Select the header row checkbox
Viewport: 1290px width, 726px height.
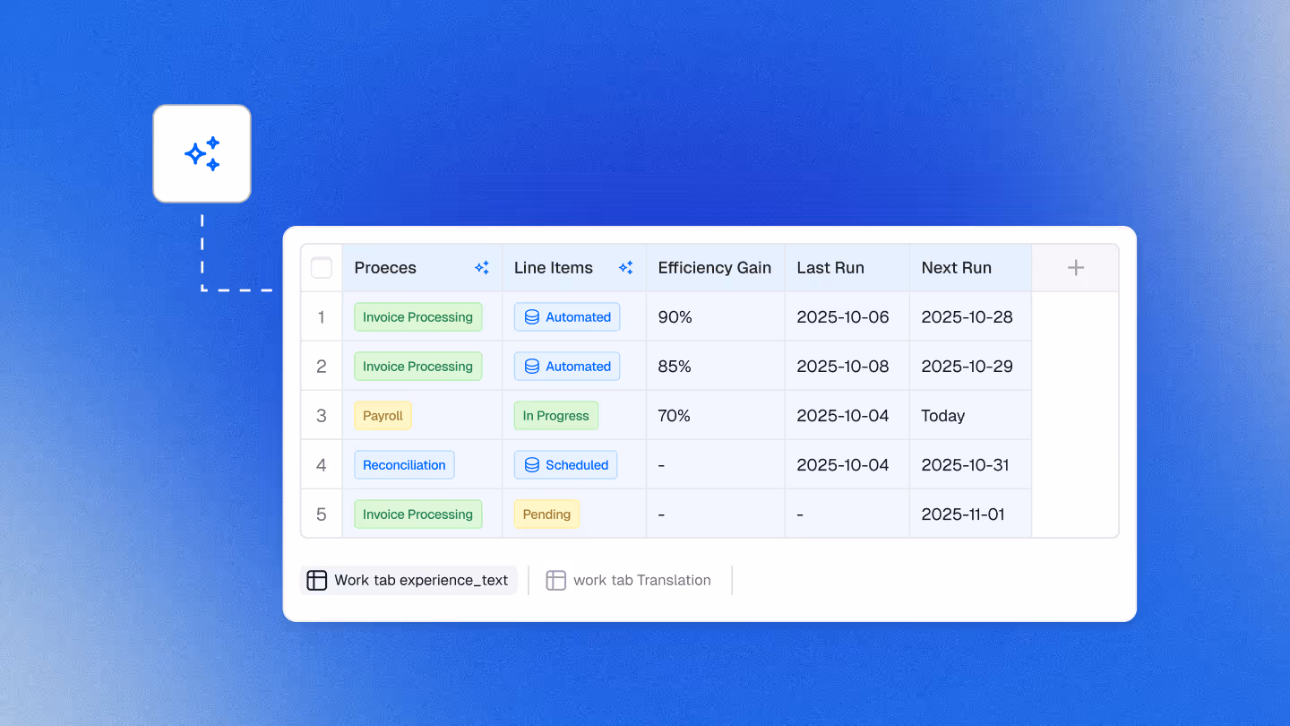(321, 267)
